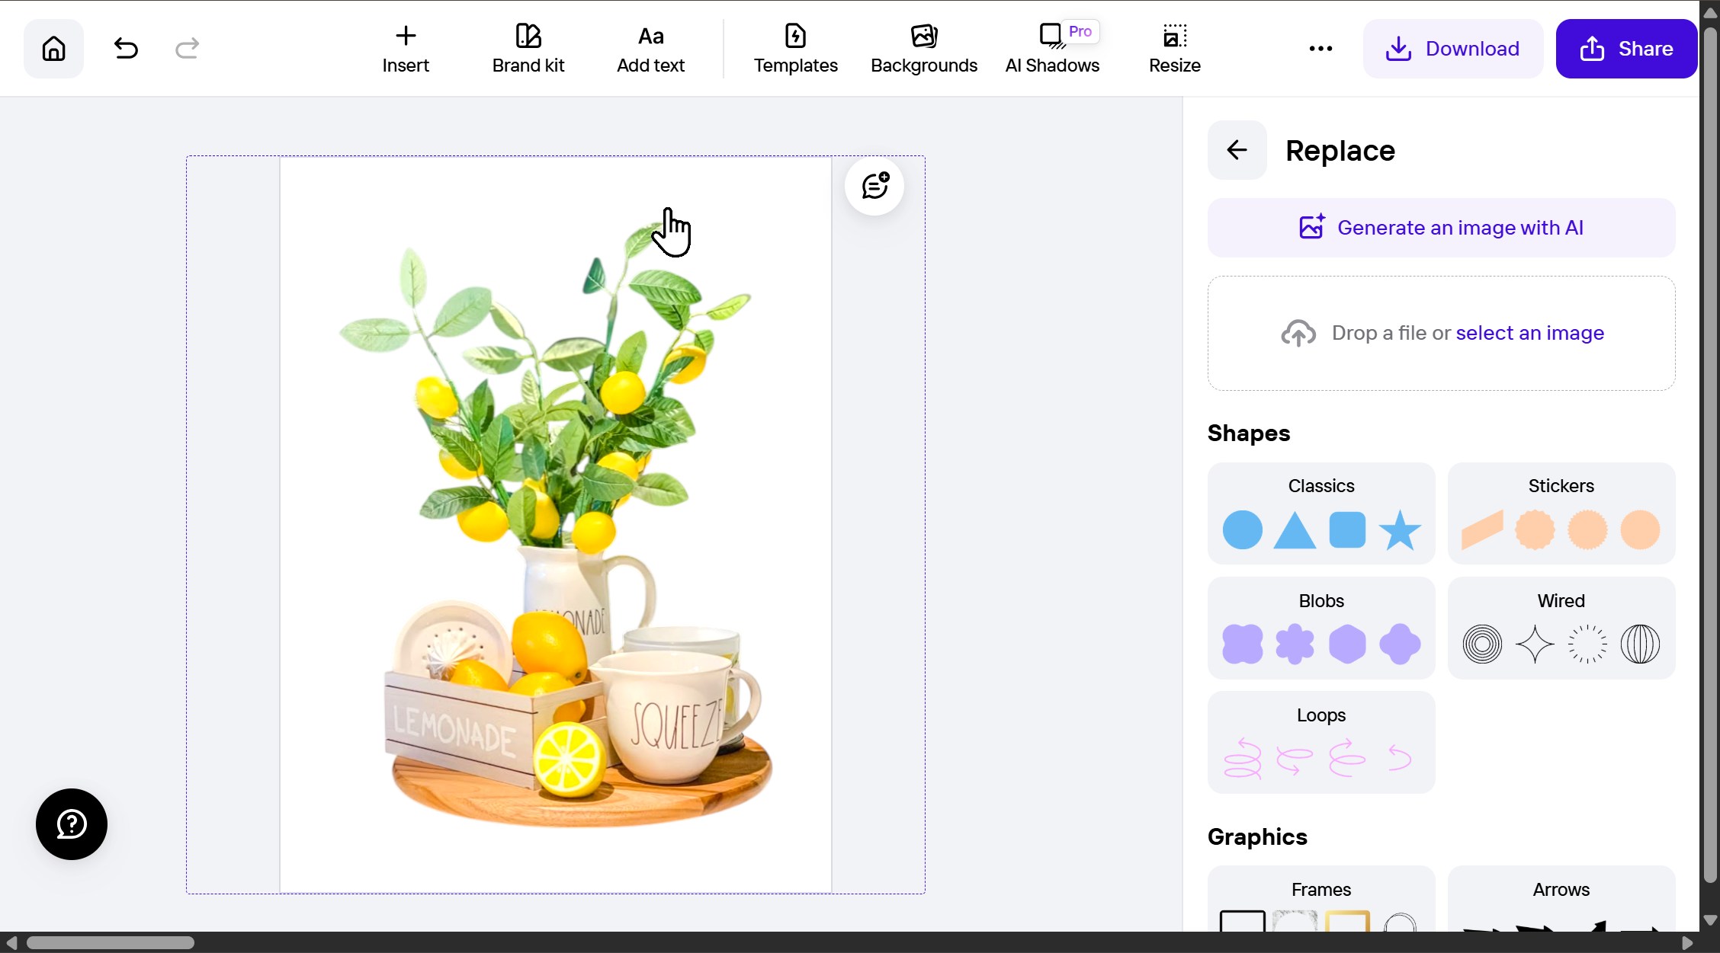Choose the blue rounded square shape
The width and height of the screenshot is (1720, 953).
[1347, 530]
